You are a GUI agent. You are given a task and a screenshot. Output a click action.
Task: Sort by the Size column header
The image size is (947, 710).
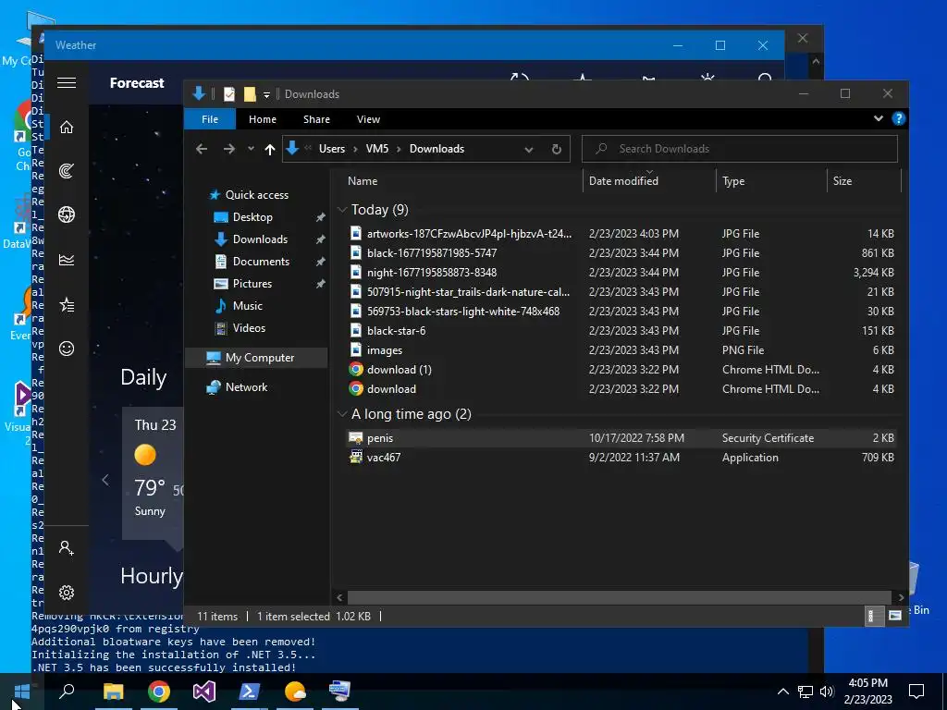pos(842,180)
